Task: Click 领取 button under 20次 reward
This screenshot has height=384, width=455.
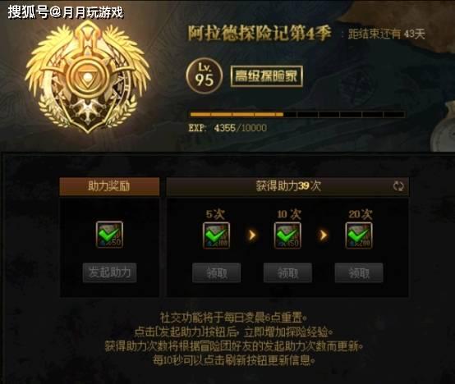Action: pos(359,272)
